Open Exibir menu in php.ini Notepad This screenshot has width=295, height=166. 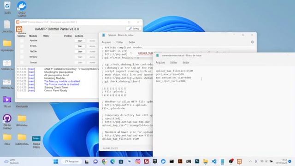click(132, 42)
